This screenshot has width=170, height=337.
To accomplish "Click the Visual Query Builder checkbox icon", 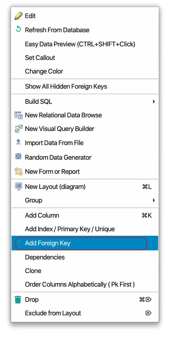I will coord(18,129).
